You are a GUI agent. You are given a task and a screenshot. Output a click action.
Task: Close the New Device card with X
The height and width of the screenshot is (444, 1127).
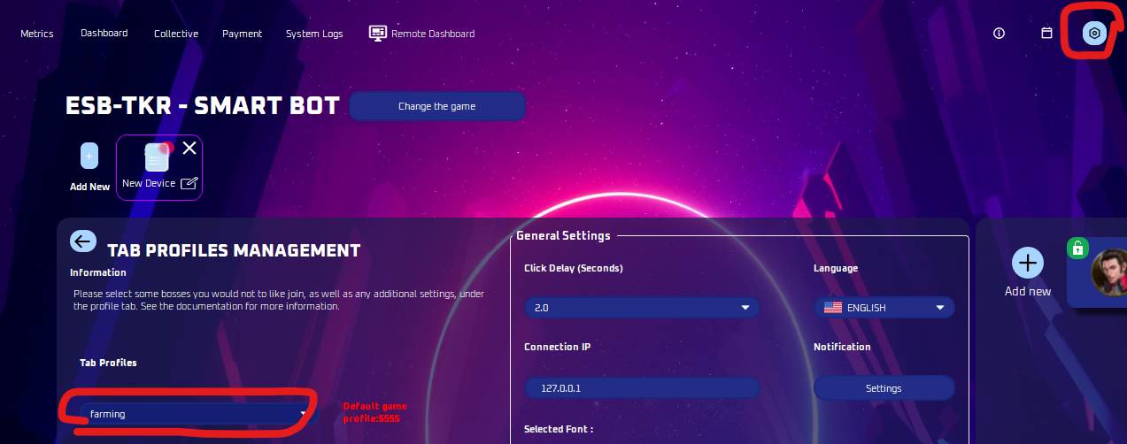pos(189,148)
